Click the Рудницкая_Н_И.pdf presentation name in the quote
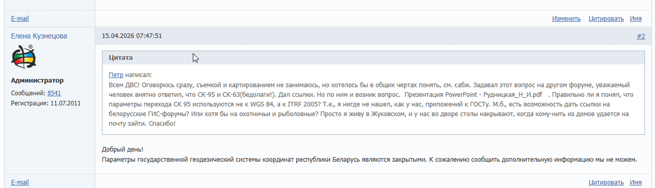 (x=513, y=94)
